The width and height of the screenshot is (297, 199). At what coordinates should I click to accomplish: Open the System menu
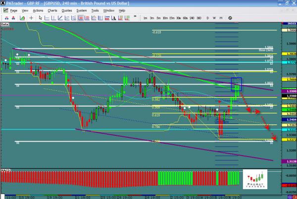[81, 10]
